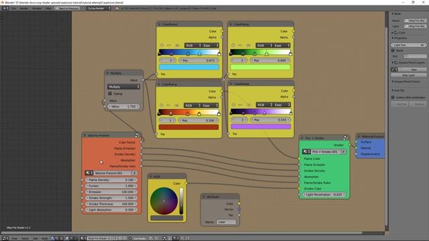Toggle the Use Nodes checkbox

click(x=131, y=238)
